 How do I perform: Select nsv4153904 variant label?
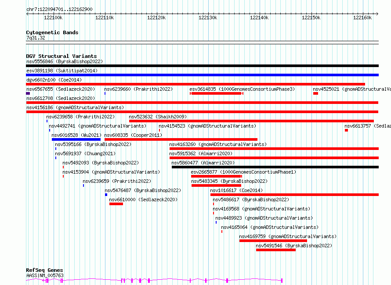111,172
